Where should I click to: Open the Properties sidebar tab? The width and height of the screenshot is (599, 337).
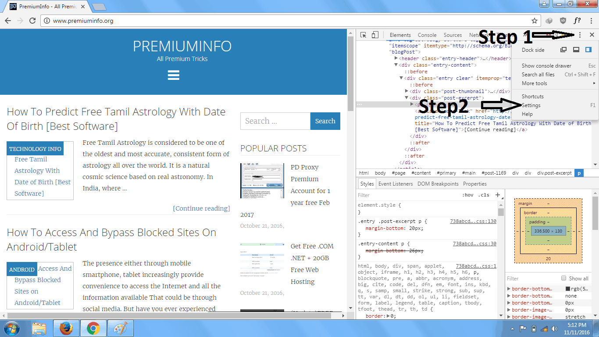474,184
